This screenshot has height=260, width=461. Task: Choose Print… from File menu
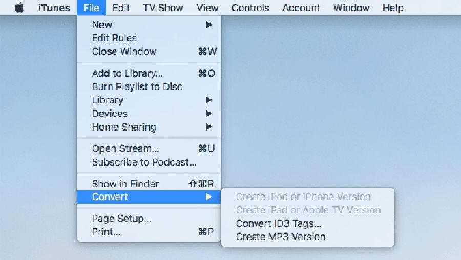[x=149, y=232]
